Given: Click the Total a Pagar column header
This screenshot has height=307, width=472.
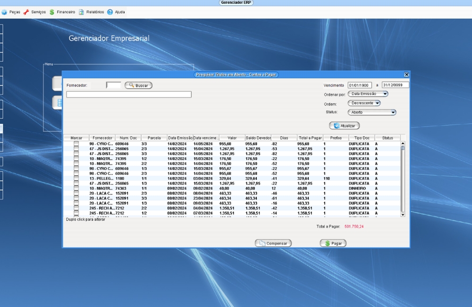Looking at the screenshot, I should 311,138.
